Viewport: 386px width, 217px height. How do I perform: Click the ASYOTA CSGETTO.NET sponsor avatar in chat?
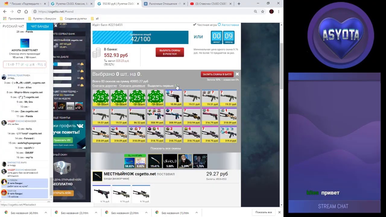pyautogui.click(x=25, y=43)
